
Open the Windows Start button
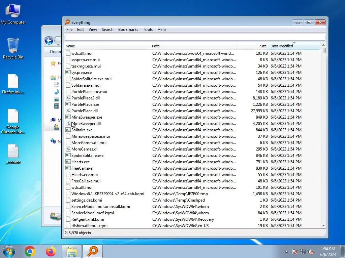tap(9, 251)
